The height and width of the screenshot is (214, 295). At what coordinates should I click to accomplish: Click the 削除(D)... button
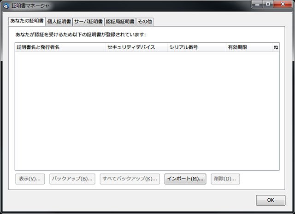click(225, 179)
